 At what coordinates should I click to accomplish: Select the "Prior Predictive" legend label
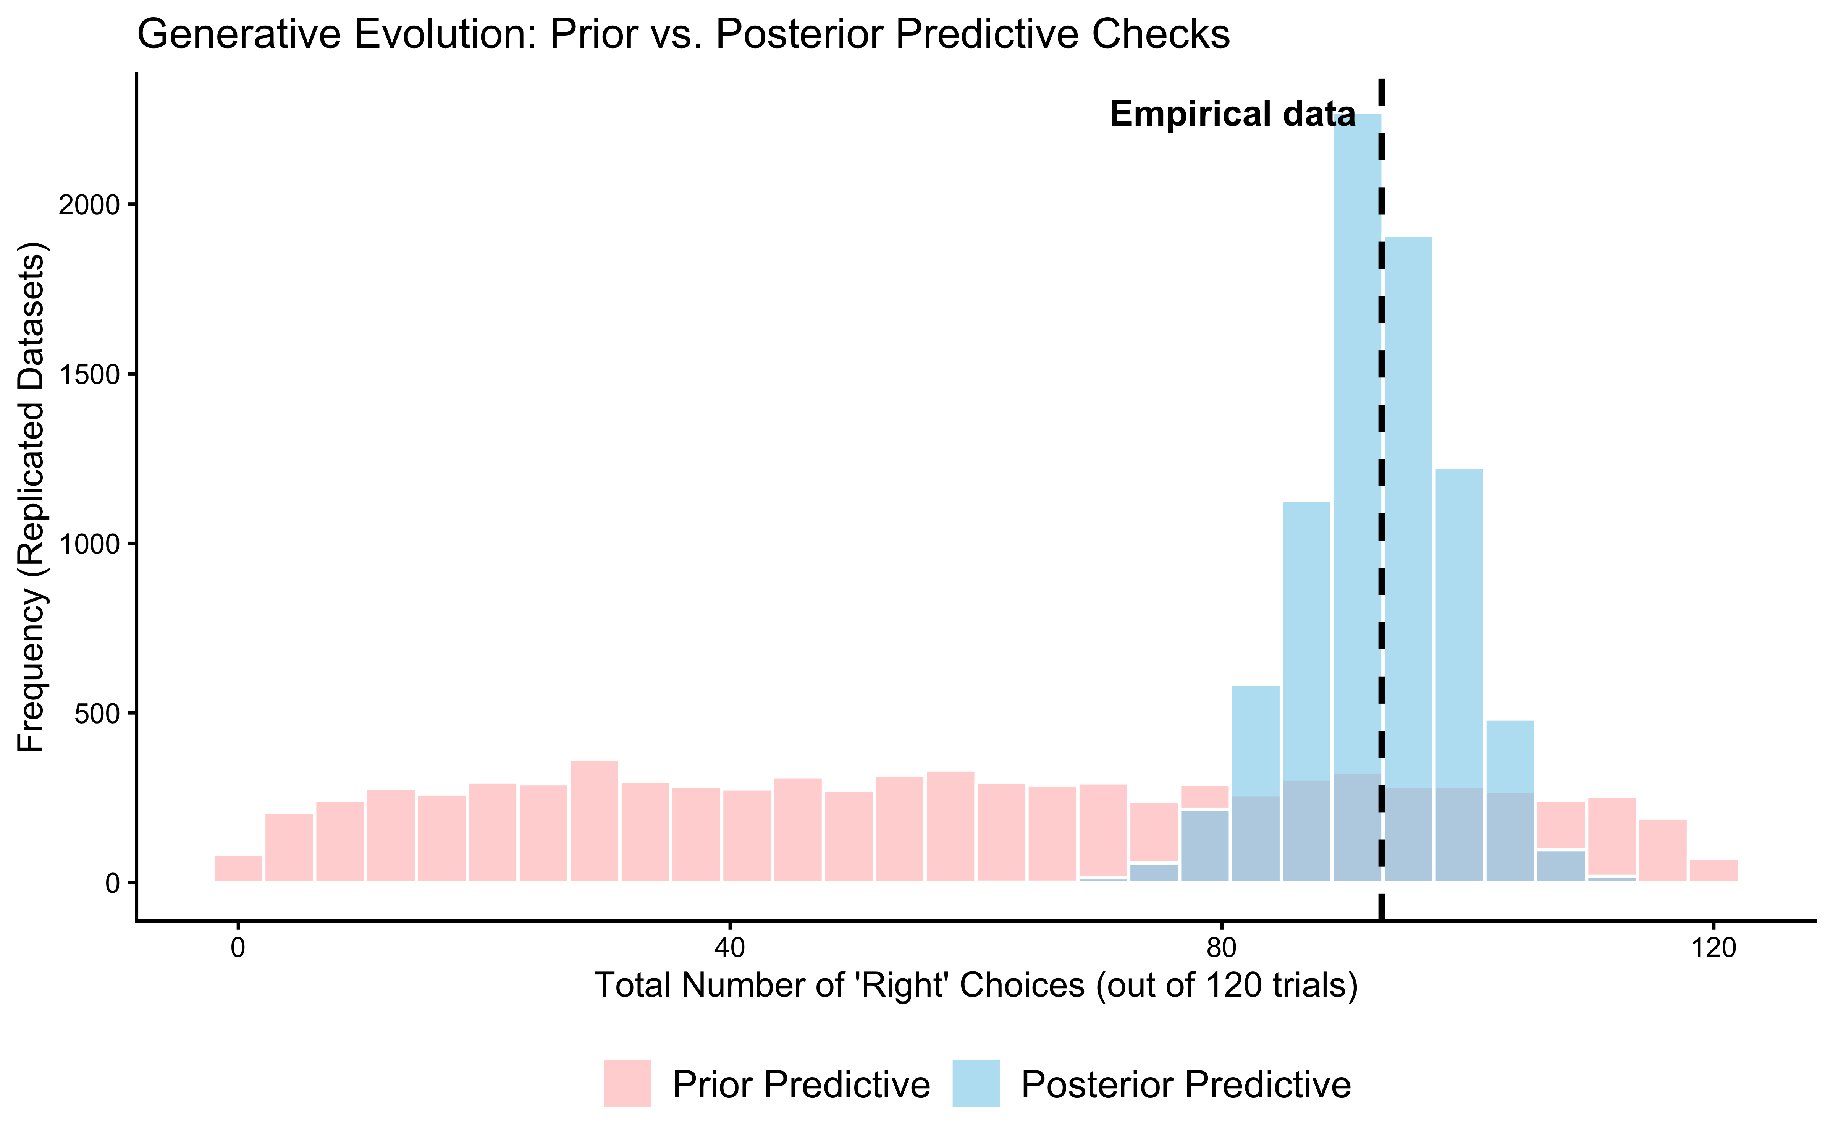tap(802, 1084)
